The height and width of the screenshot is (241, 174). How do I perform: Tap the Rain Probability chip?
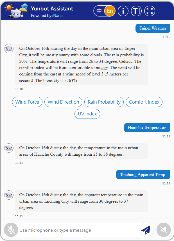104,102
